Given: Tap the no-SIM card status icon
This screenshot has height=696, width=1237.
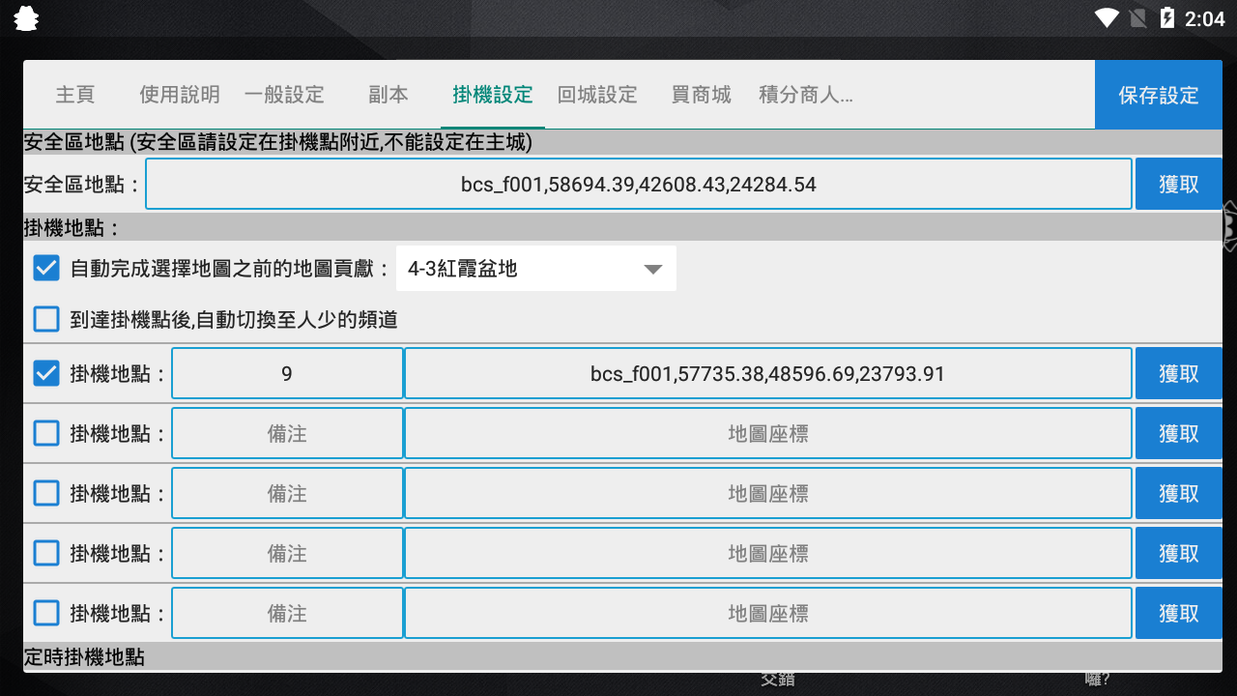Looking at the screenshot, I should (1138, 18).
